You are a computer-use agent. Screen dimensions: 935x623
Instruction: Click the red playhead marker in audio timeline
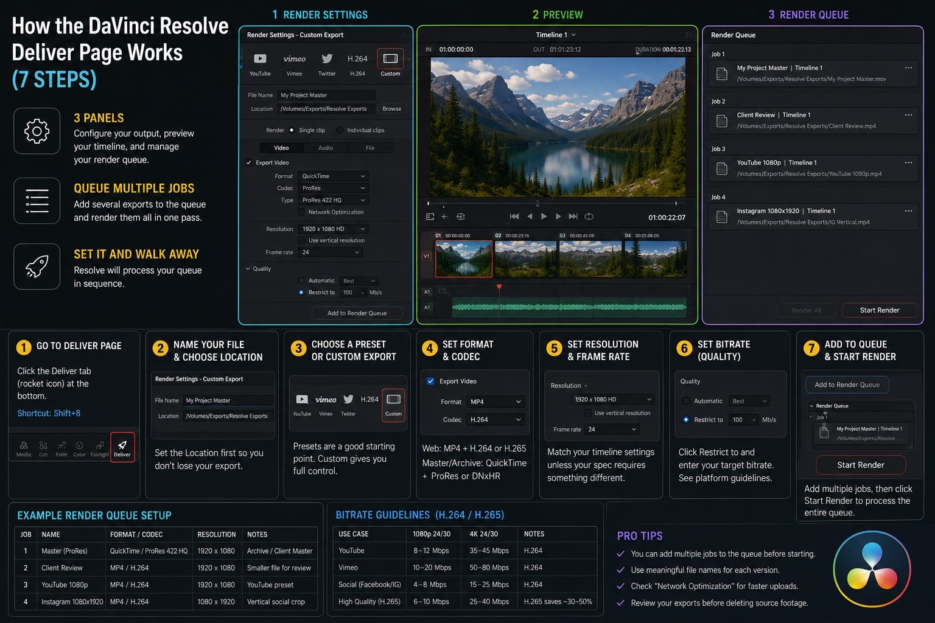click(x=499, y=287)
